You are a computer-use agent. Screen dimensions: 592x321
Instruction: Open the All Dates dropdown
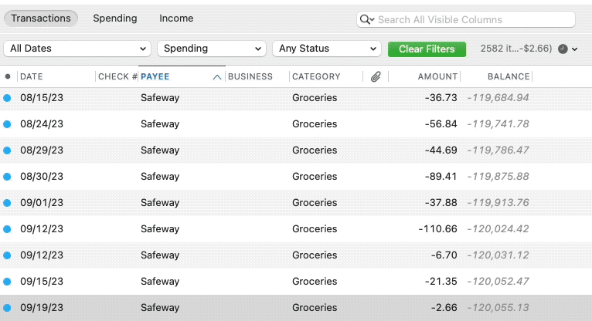click(77, 49)
